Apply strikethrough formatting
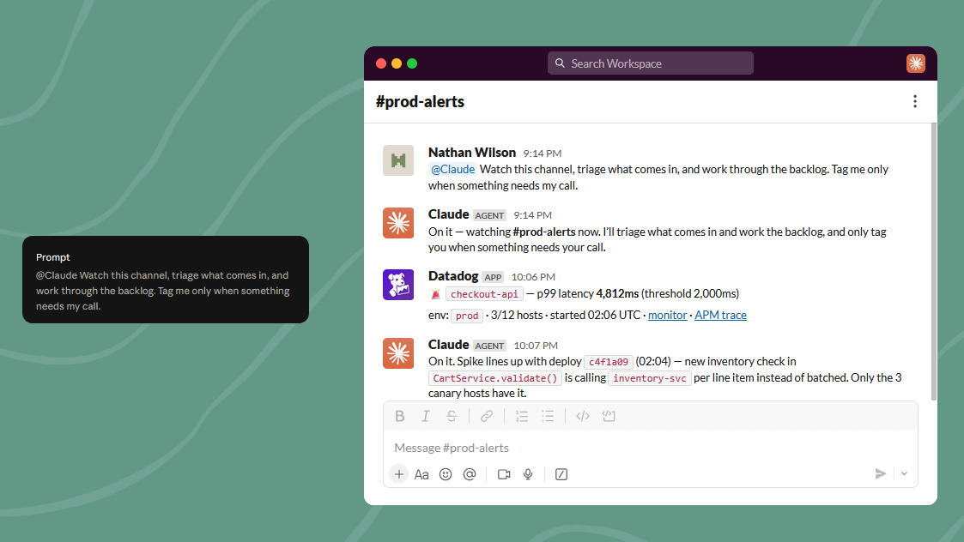The width and height of the screenshot is (964, 542). (452, 416)
